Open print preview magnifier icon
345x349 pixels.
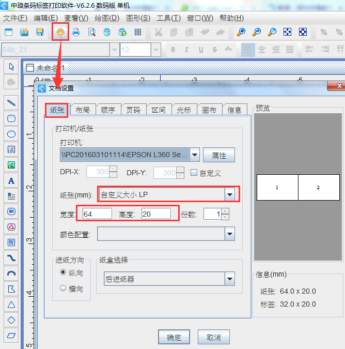(91, 32)
